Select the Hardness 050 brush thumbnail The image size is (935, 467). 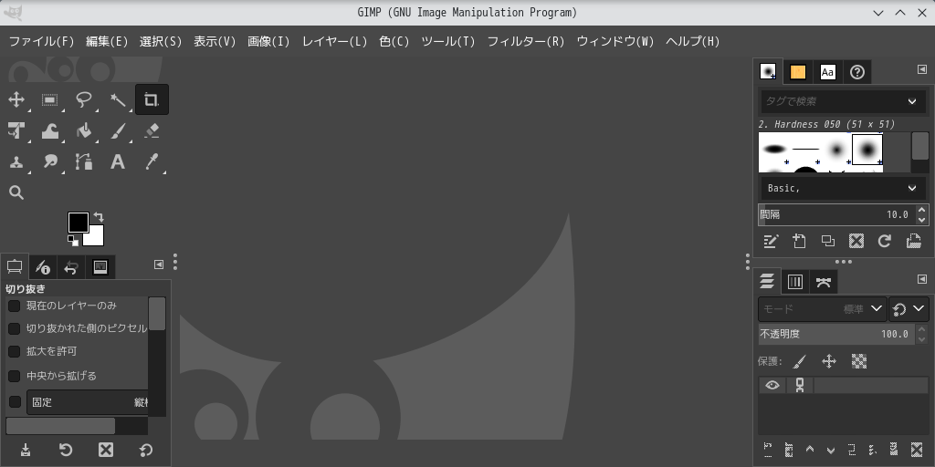pyautogui.click(x=867, y=149)
